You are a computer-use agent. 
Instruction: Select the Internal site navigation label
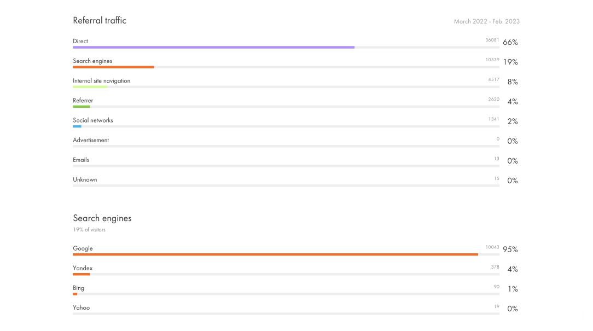[102, 81]
